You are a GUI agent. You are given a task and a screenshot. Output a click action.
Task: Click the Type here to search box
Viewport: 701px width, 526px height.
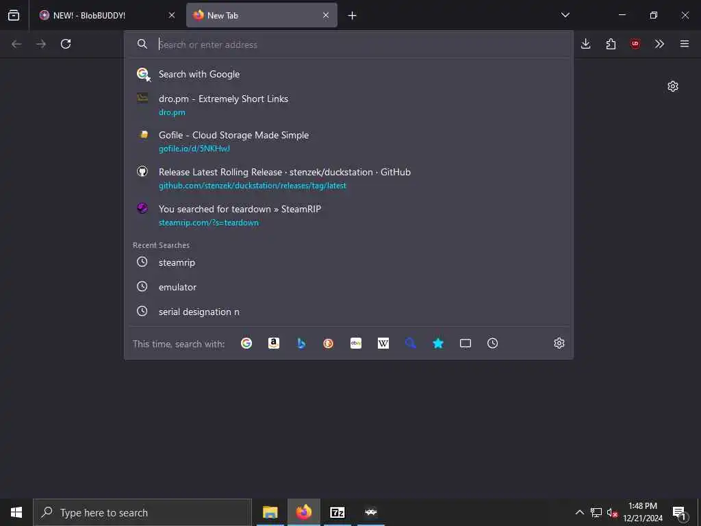pyautogui.click(x=142, y=512)
